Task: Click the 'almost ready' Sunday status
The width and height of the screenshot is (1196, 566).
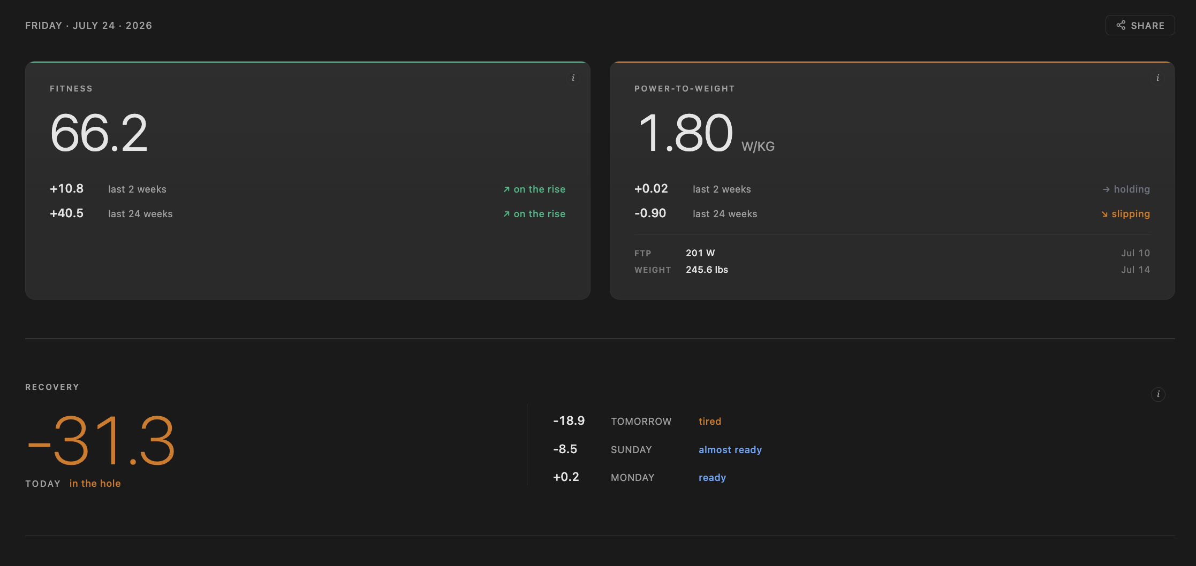Action: [x=730, y=450]
